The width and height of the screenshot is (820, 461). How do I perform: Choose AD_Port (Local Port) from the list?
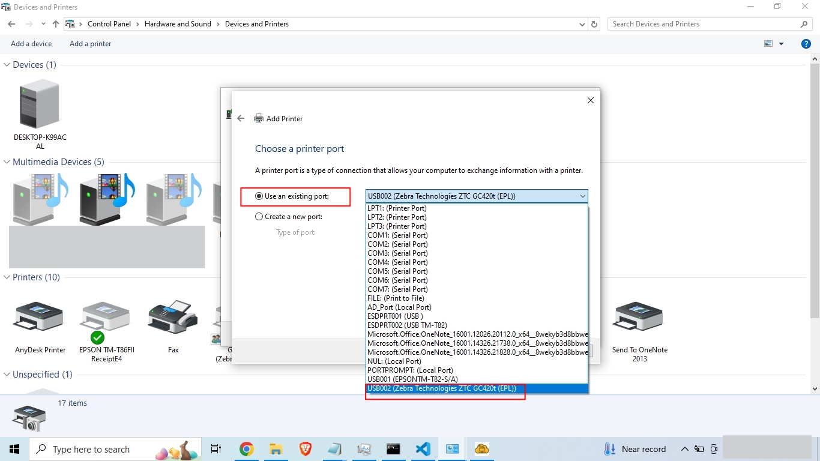coord(477,307)
